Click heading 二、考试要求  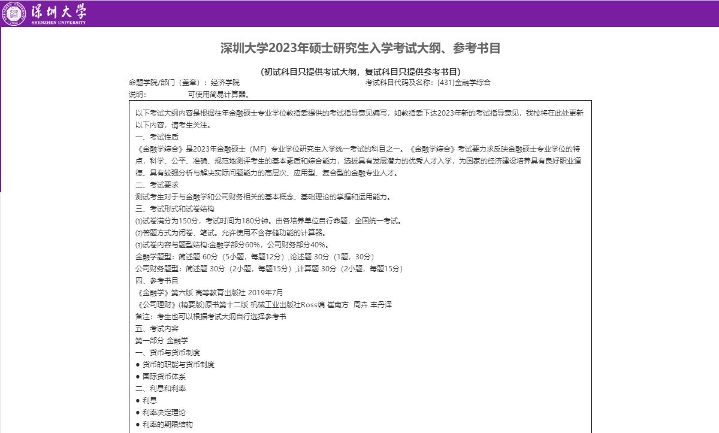(x=157, y=185)
